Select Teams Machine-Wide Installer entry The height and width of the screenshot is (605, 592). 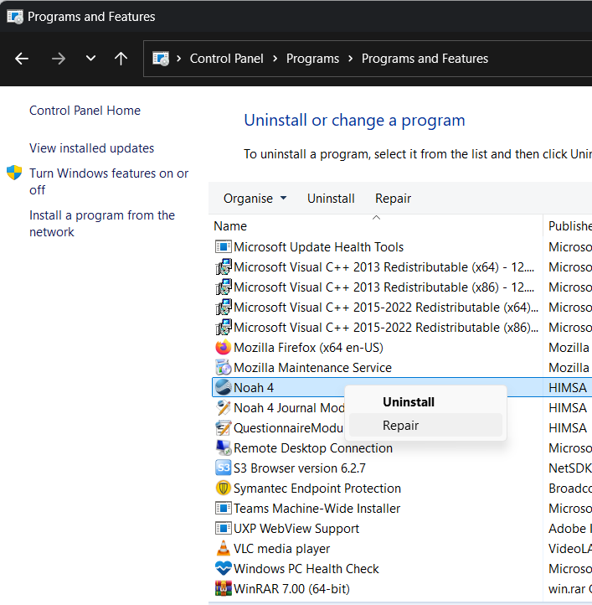pyautogui.click(x=317, y=509)
